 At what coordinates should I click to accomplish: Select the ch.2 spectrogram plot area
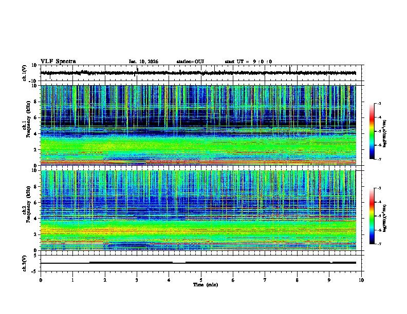click(198, 210)
